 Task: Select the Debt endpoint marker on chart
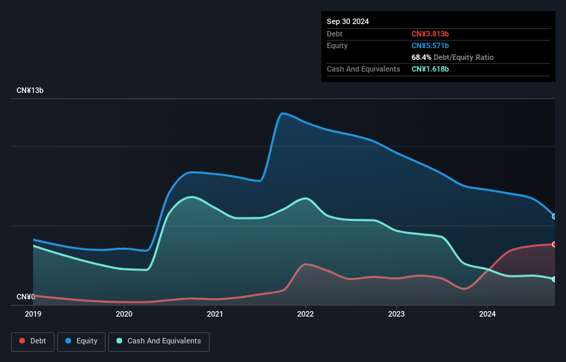[x=554, y=244]
